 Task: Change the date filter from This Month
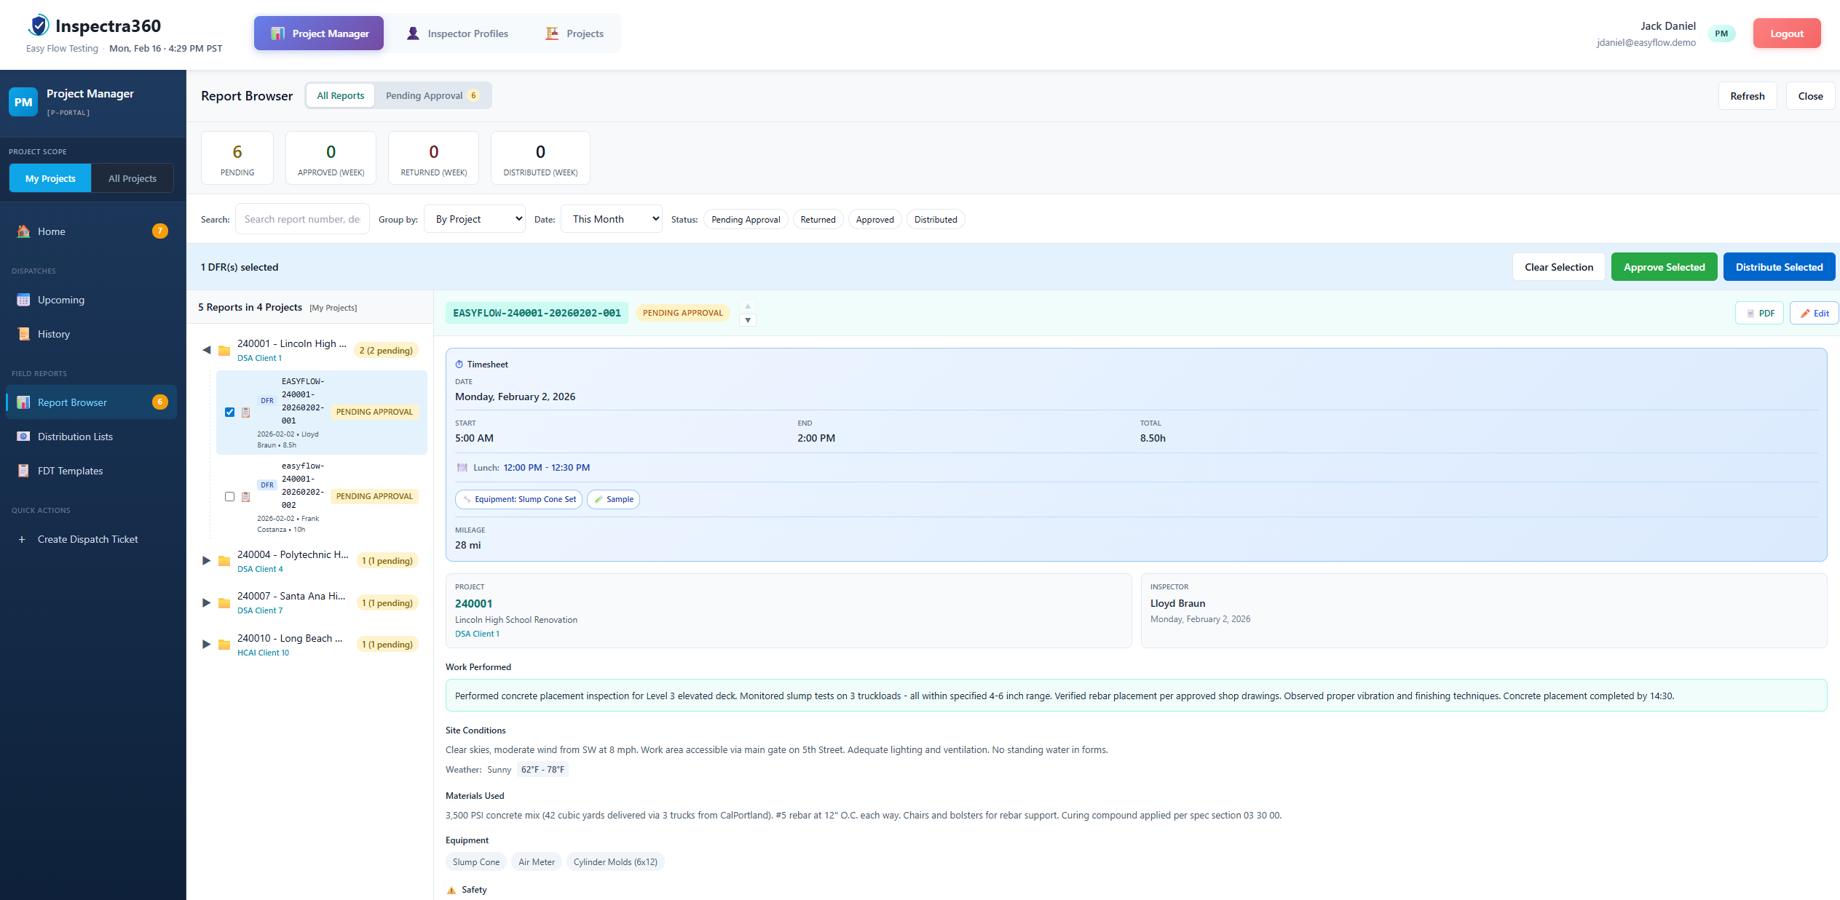(x=611, y=218)
